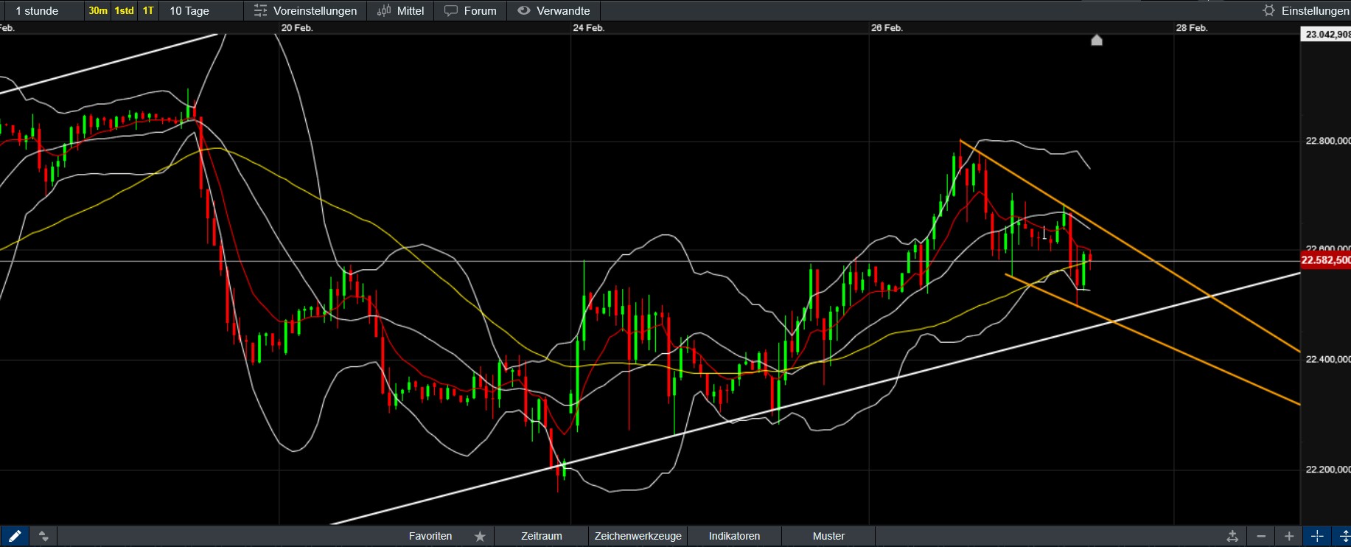Click the candlestick Mittel icon

[384, 10]
